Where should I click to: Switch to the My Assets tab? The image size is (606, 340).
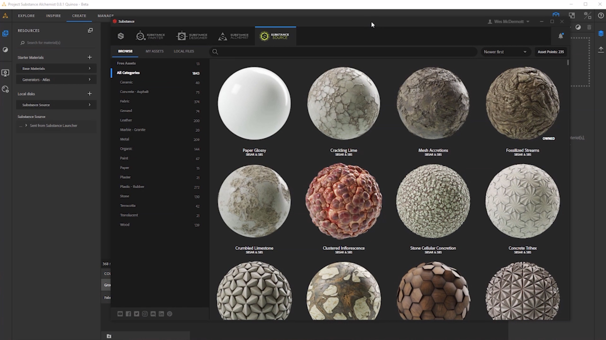(154, 51)
